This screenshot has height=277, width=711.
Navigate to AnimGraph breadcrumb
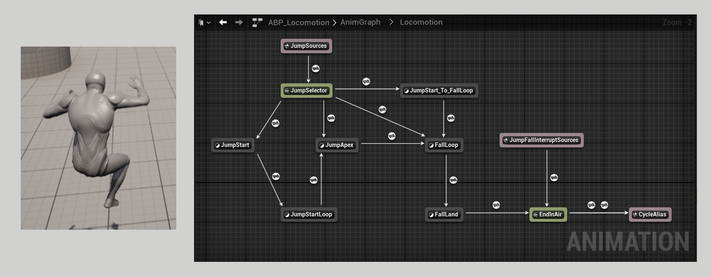[x=360, y=22]
